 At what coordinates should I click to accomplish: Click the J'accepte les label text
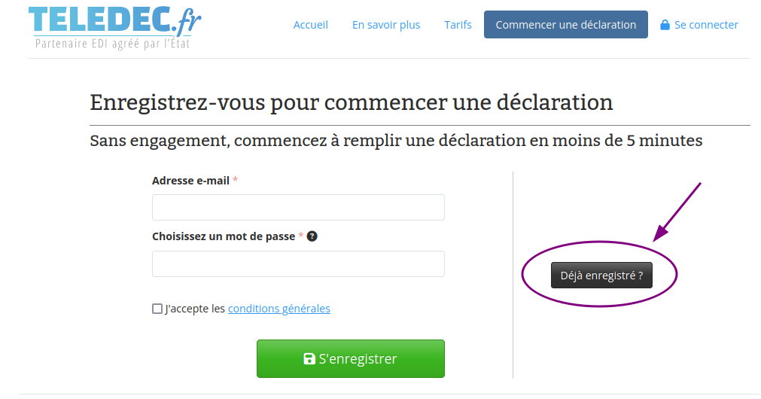click(x=195, y=309)
